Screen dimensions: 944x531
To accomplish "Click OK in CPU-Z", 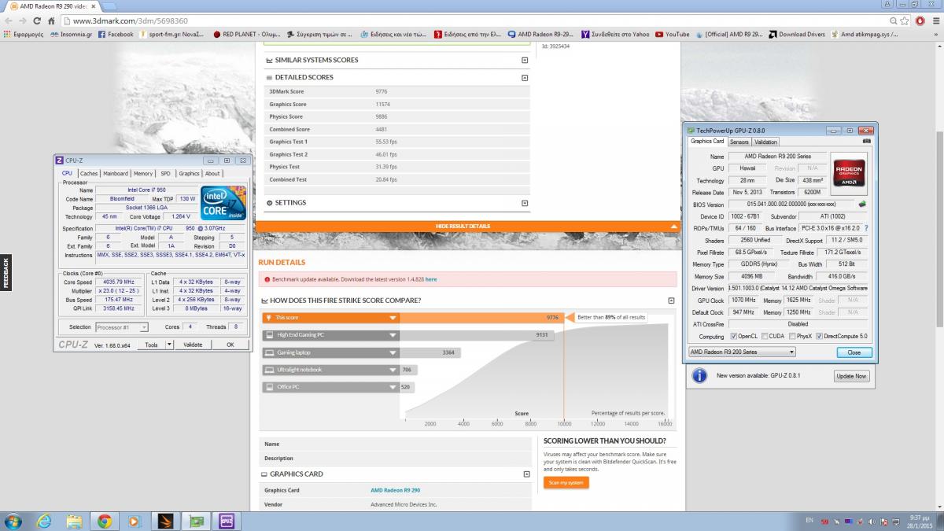I will pos(230,345).
